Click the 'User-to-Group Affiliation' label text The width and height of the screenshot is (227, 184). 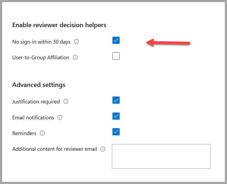pyautogui.click(x=41, y=57)
